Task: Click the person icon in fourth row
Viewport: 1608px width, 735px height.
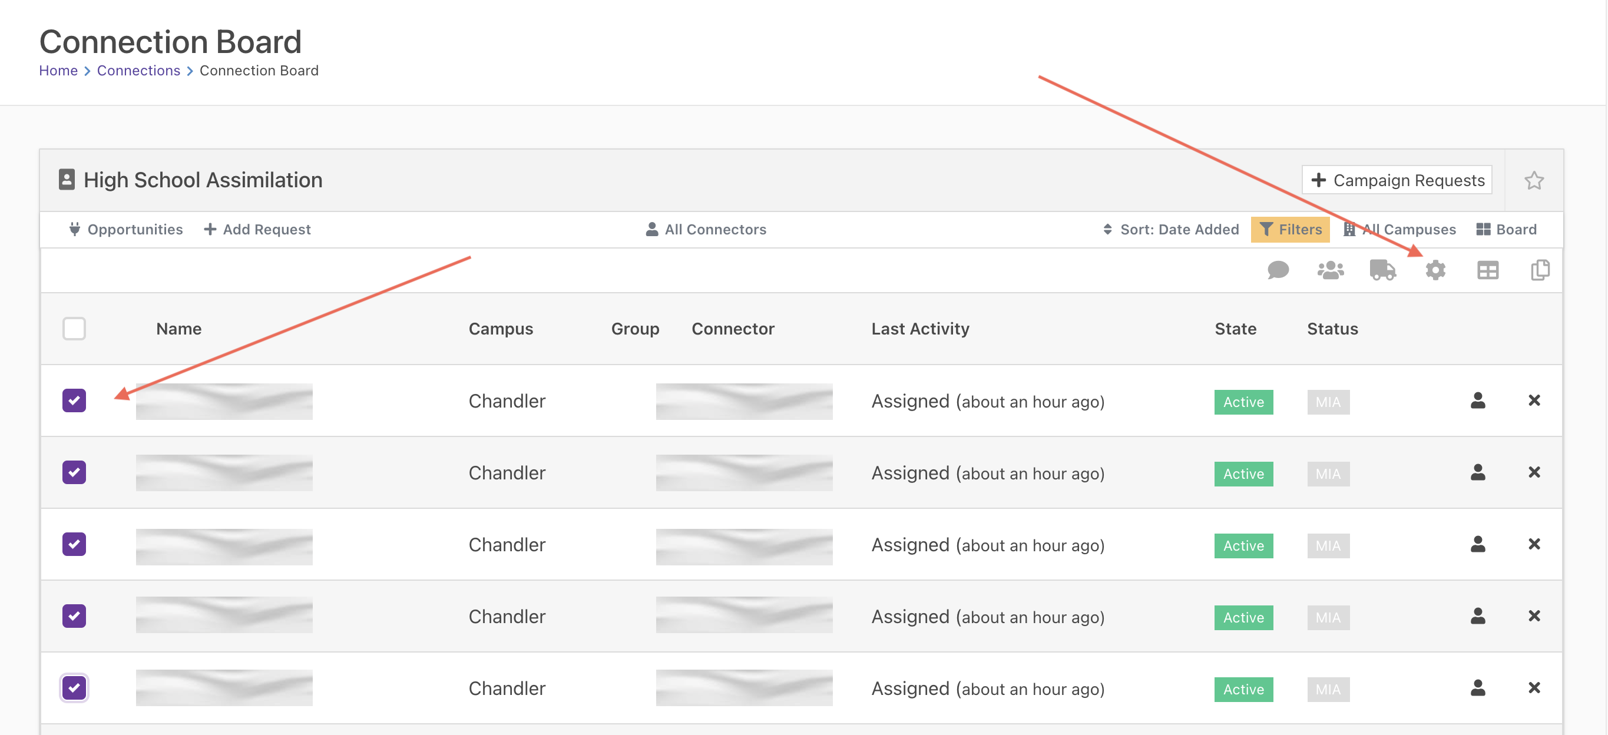Action: pyautogui.click(x=1478, y=616)
